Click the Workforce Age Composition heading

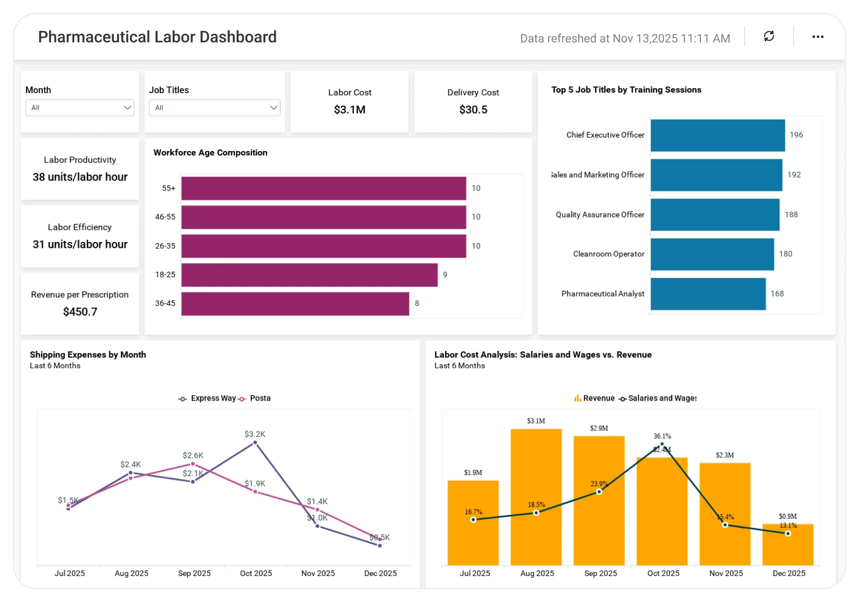[210, 153]
